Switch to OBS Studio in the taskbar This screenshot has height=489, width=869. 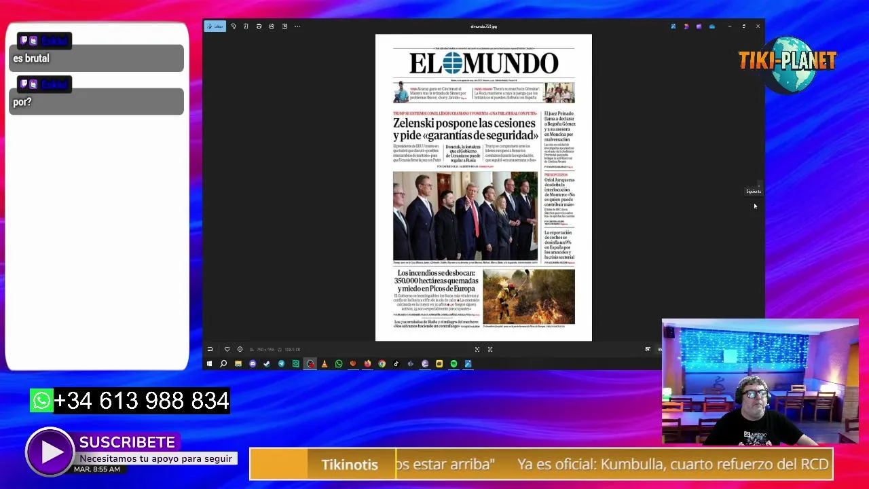click(310, 364)
